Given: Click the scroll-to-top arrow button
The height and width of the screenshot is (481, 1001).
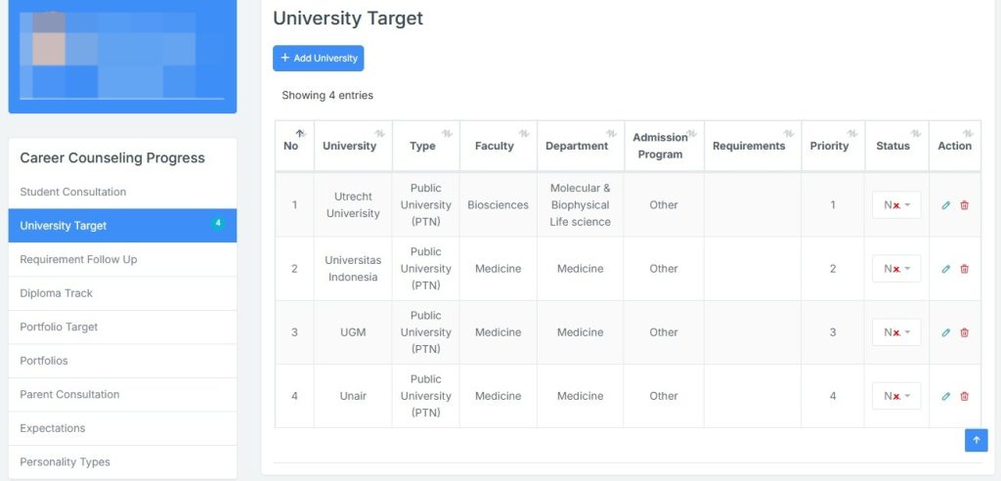Looking at the screenshot, I should [977, 440].
